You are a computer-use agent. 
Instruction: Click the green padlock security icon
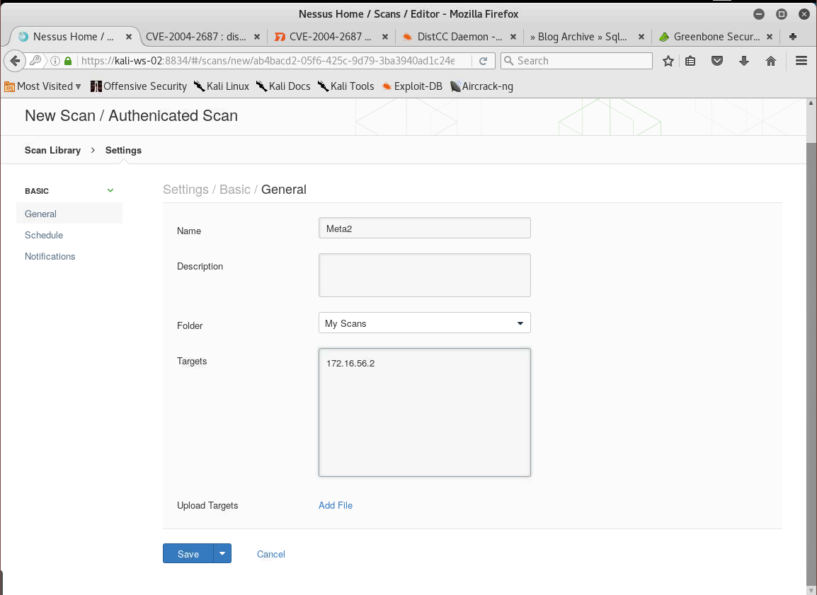click(x=68, y=61)
